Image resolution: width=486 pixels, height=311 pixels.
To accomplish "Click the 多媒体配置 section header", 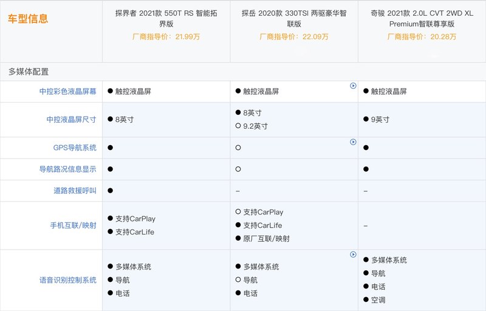I will [x=29, y=72].
